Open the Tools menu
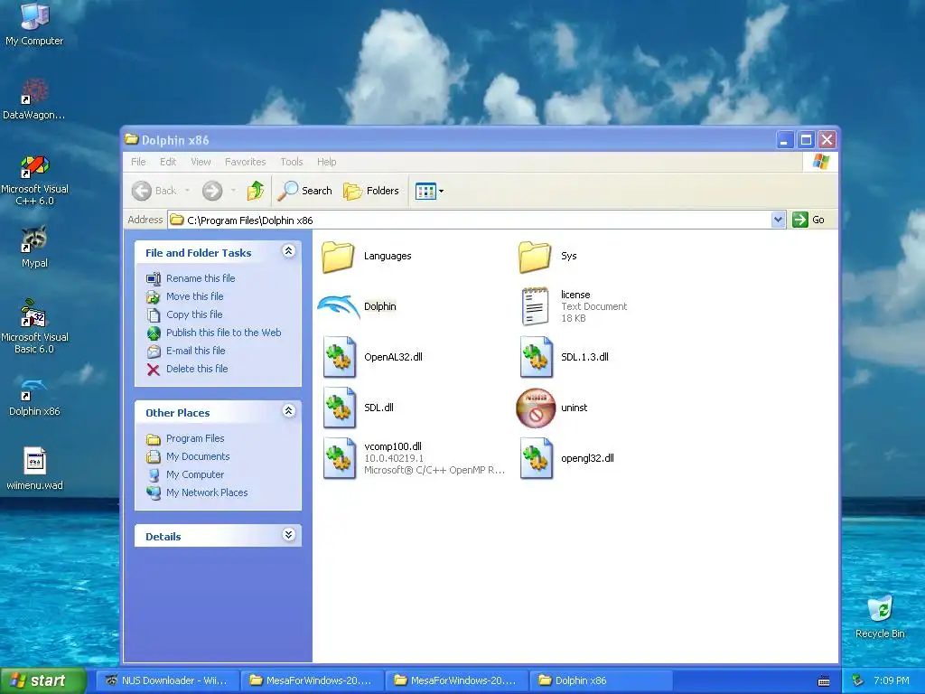The image size is (925, 694). pos(292,162)
